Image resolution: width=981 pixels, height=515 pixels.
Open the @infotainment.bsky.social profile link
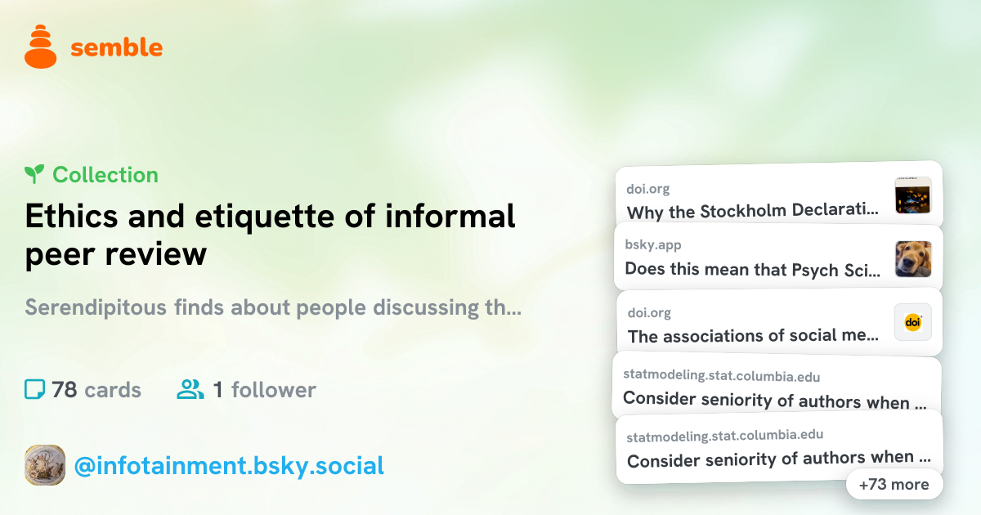229,466
